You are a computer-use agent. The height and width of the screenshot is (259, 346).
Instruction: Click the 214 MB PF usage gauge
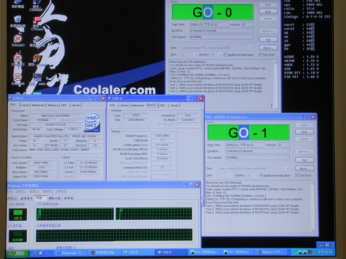(x=18, y=236)
